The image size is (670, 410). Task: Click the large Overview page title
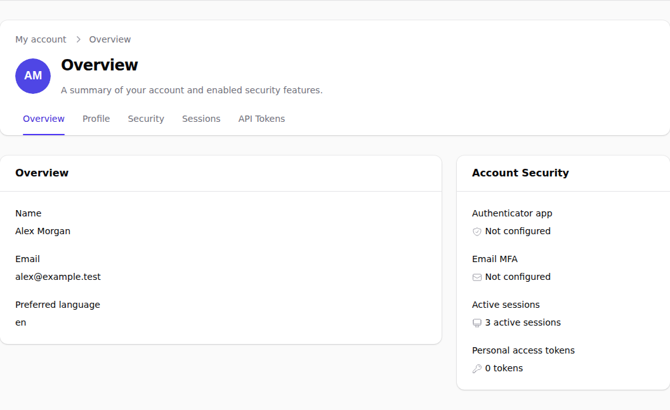click(100, 65)
